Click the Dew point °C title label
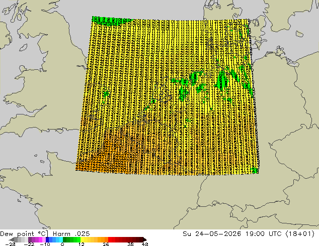The width and height of the screenshot is (319, 246). (24, 234)
